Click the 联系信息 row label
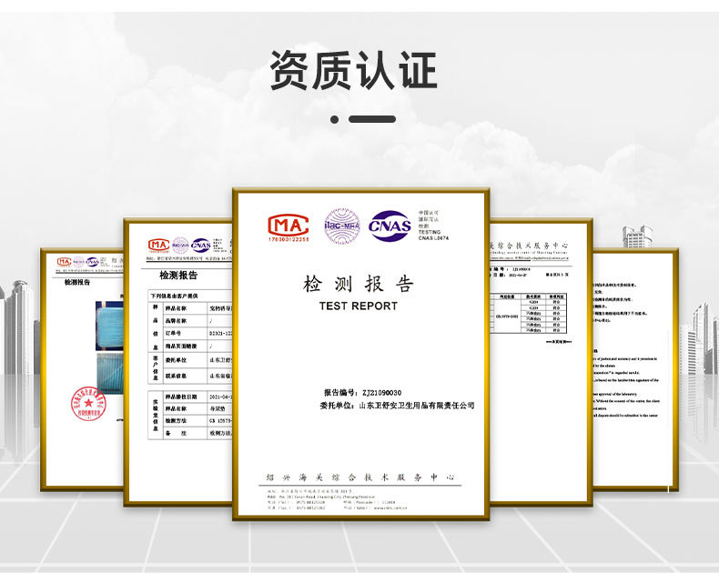 click(x=176, y=376)
